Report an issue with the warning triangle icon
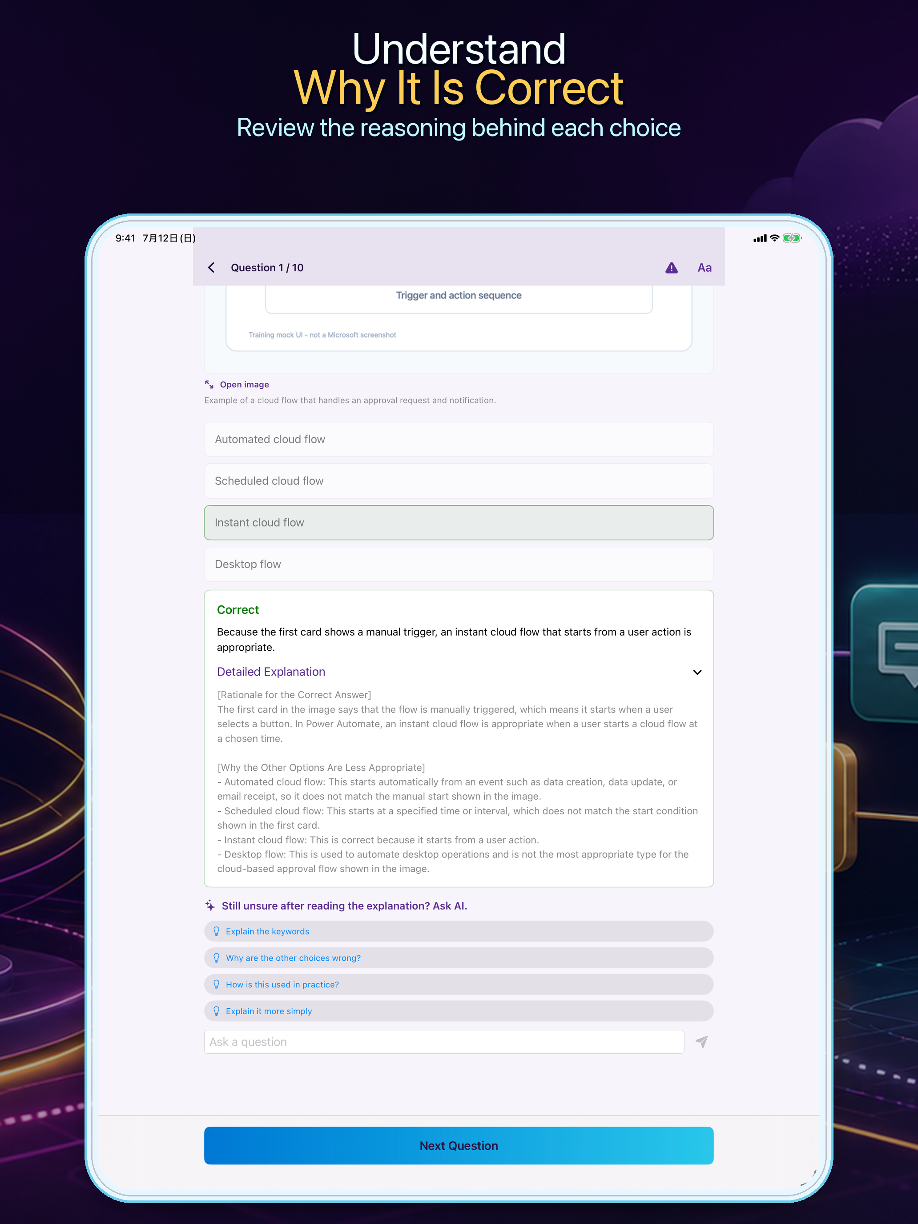Image resolution: width=918 pixels, height=1224 pixels. click(x=671, y=268)
